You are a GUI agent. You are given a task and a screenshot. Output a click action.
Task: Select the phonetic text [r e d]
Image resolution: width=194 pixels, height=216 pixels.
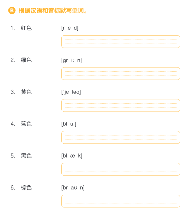click(70, 28)
